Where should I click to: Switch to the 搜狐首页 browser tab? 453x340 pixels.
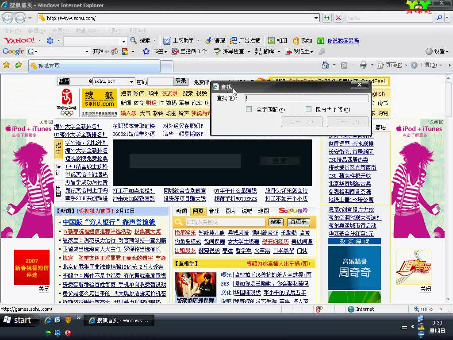click(x=94, y=66)
